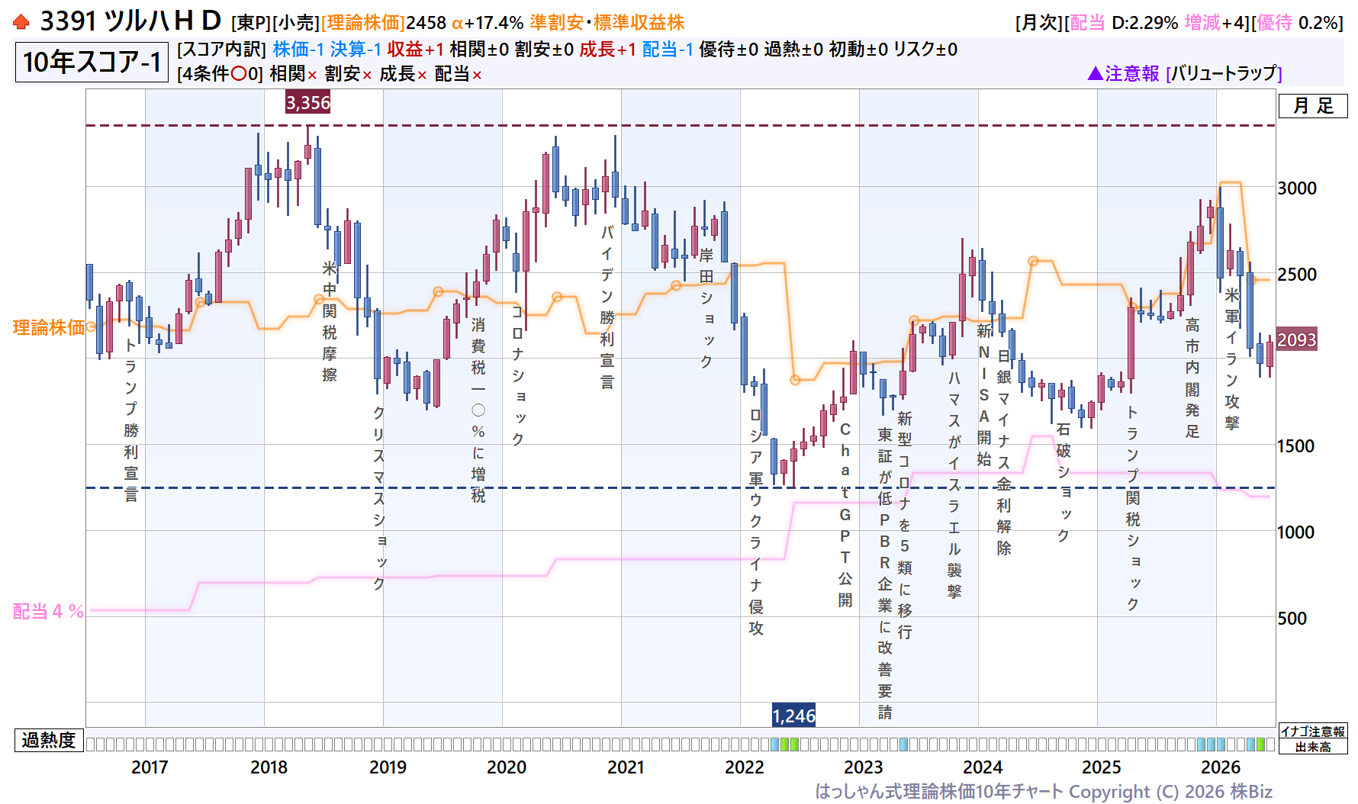This screenshot has width=1358, height=804.
Task: Click the 過熱±0 score item
Action: click(x=793, y=50)
